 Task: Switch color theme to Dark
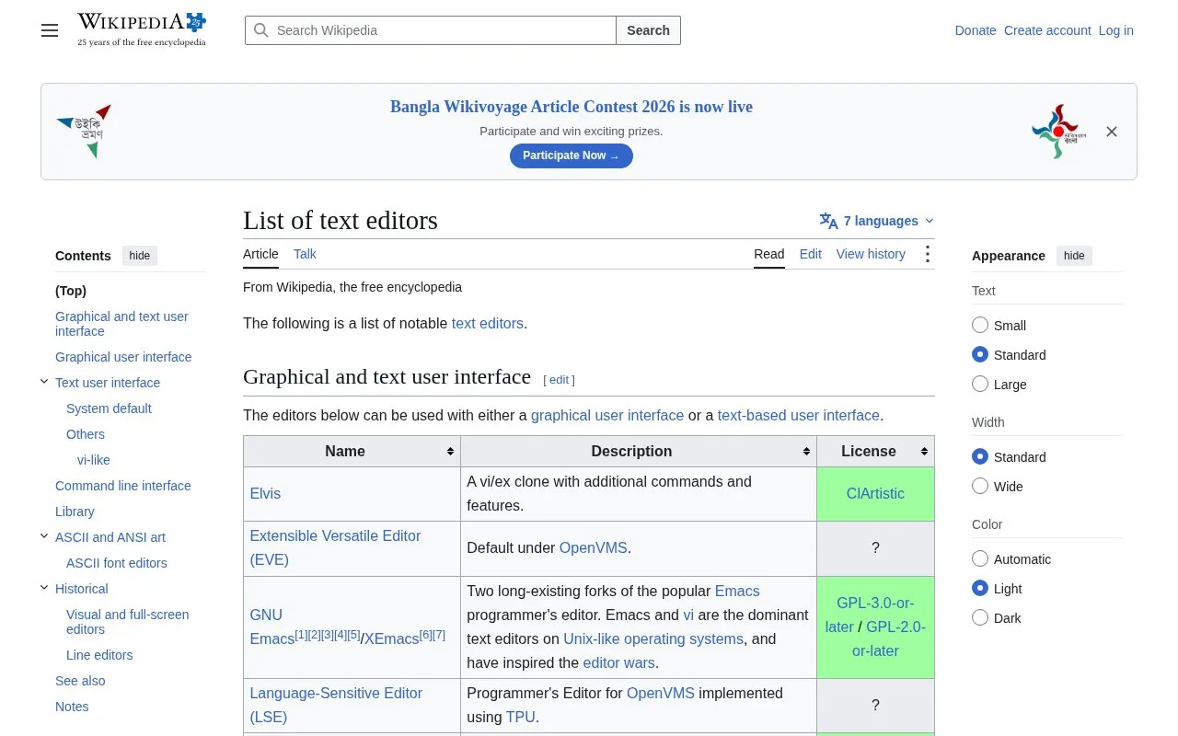pos(980,617)
